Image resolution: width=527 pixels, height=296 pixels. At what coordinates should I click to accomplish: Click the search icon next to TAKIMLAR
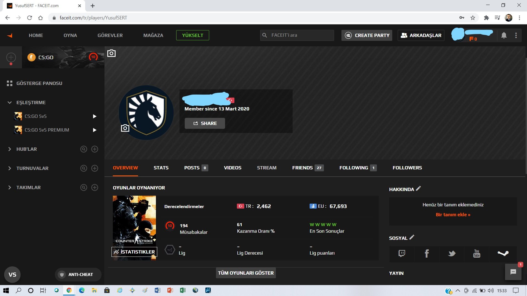(84, 187)
